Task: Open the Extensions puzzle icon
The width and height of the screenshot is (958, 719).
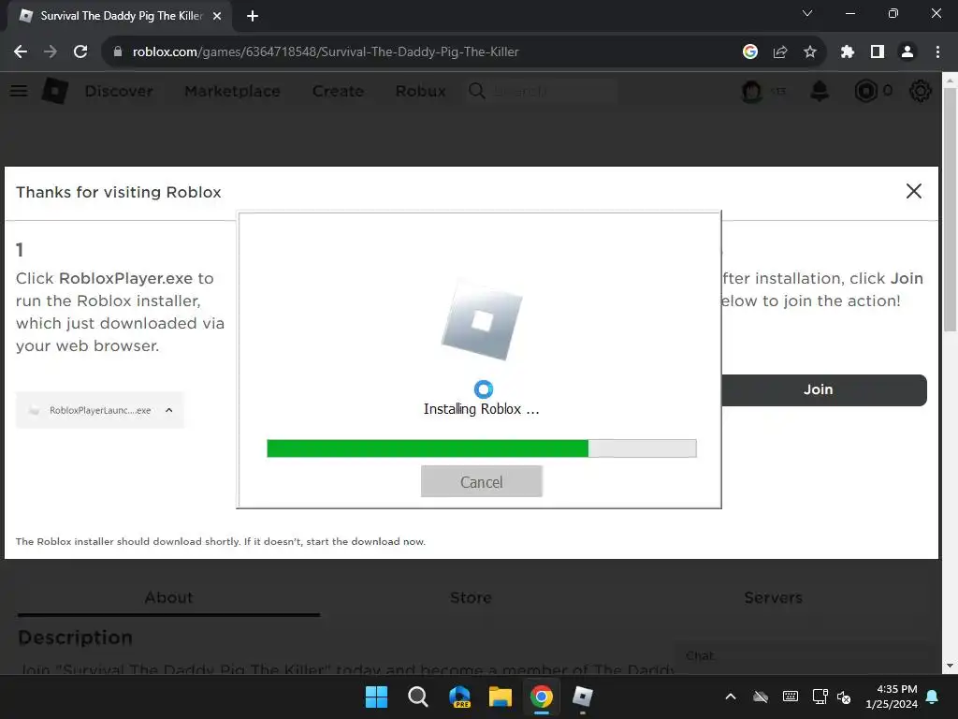Action: pos(848,51)
